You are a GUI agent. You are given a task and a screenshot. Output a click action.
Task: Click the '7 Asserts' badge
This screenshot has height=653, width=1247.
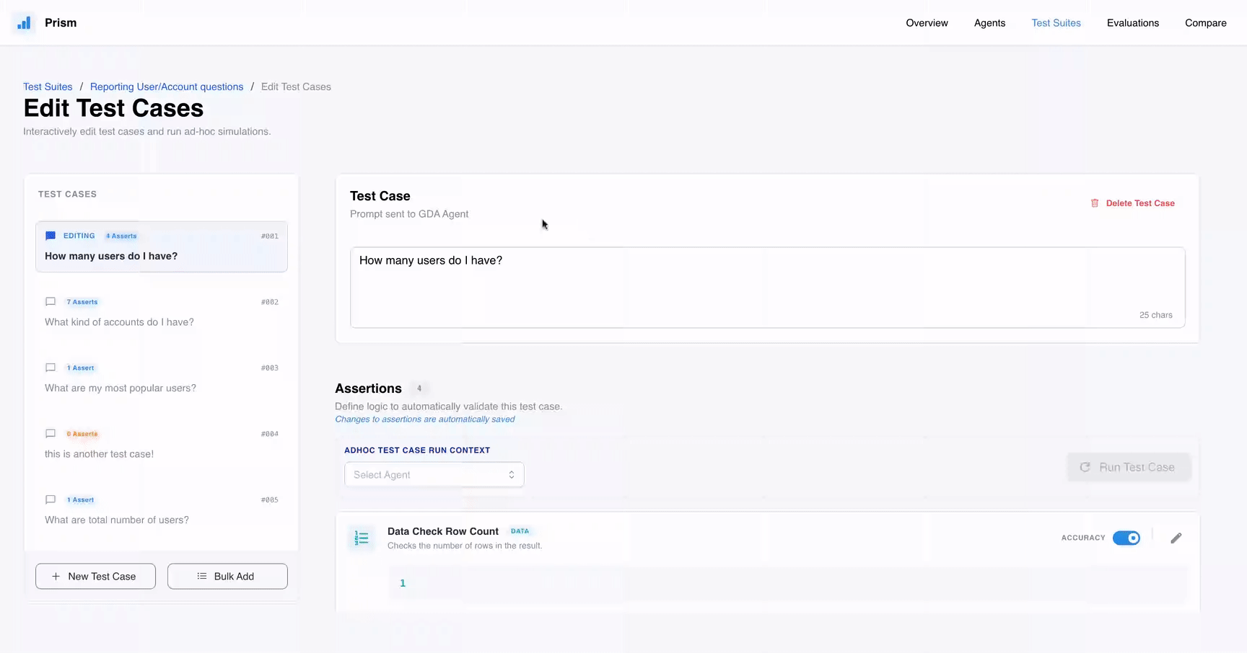point(82,302)
